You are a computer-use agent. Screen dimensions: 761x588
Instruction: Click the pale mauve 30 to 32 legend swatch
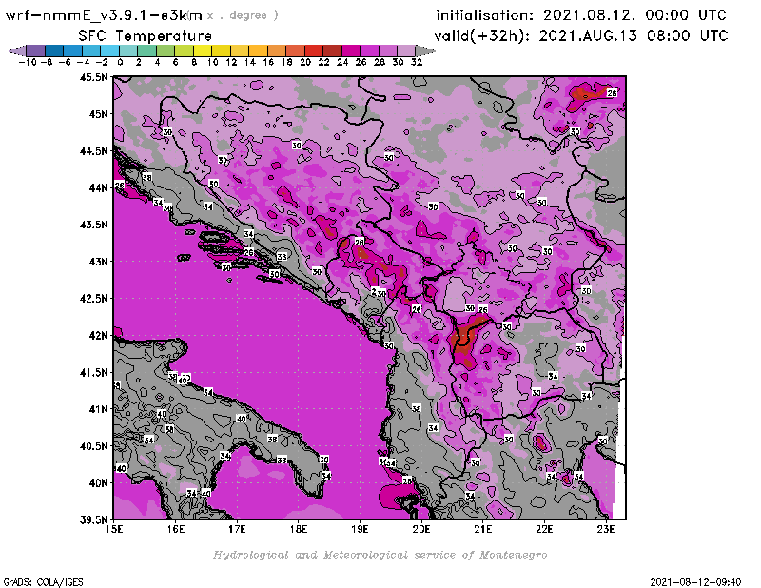[406, 50]
